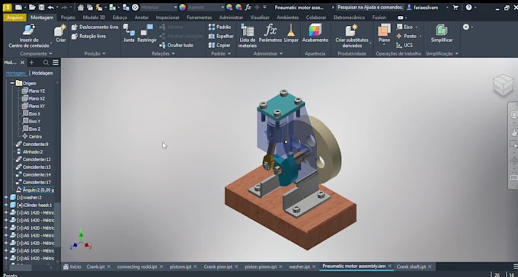Viewport: 518px width, 277px height.
Task: Click the Pesquisar na Ajuda search field
Action: tap(370, 8)
